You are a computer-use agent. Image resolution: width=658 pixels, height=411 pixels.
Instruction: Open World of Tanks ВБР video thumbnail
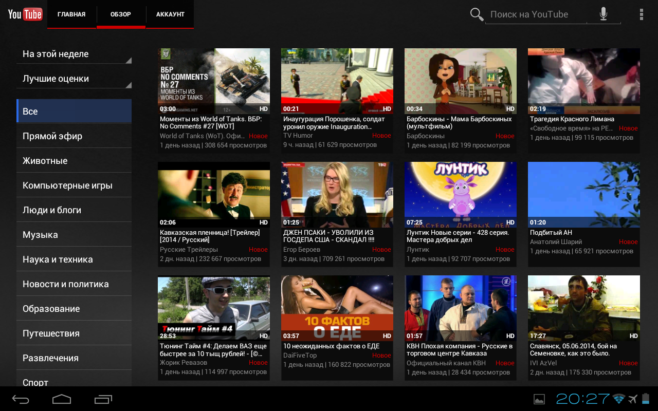click(x=214, y=81)
